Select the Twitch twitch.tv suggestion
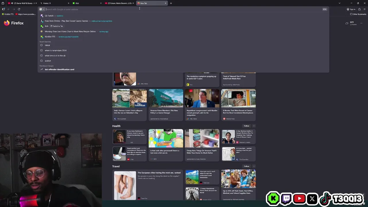 pos(183,16)
